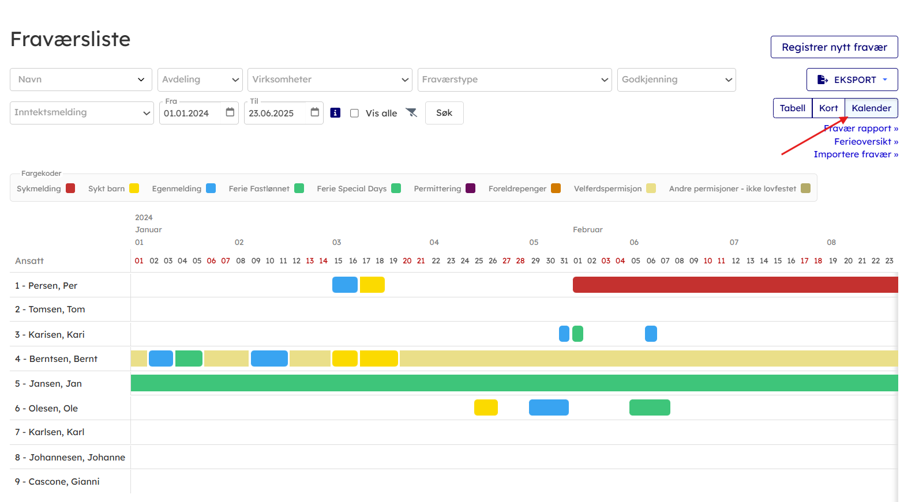The height and width of the screenshot is (502, 904).
Task: Open the Fraværstype dropdown
Action: (x=514, y=80)
